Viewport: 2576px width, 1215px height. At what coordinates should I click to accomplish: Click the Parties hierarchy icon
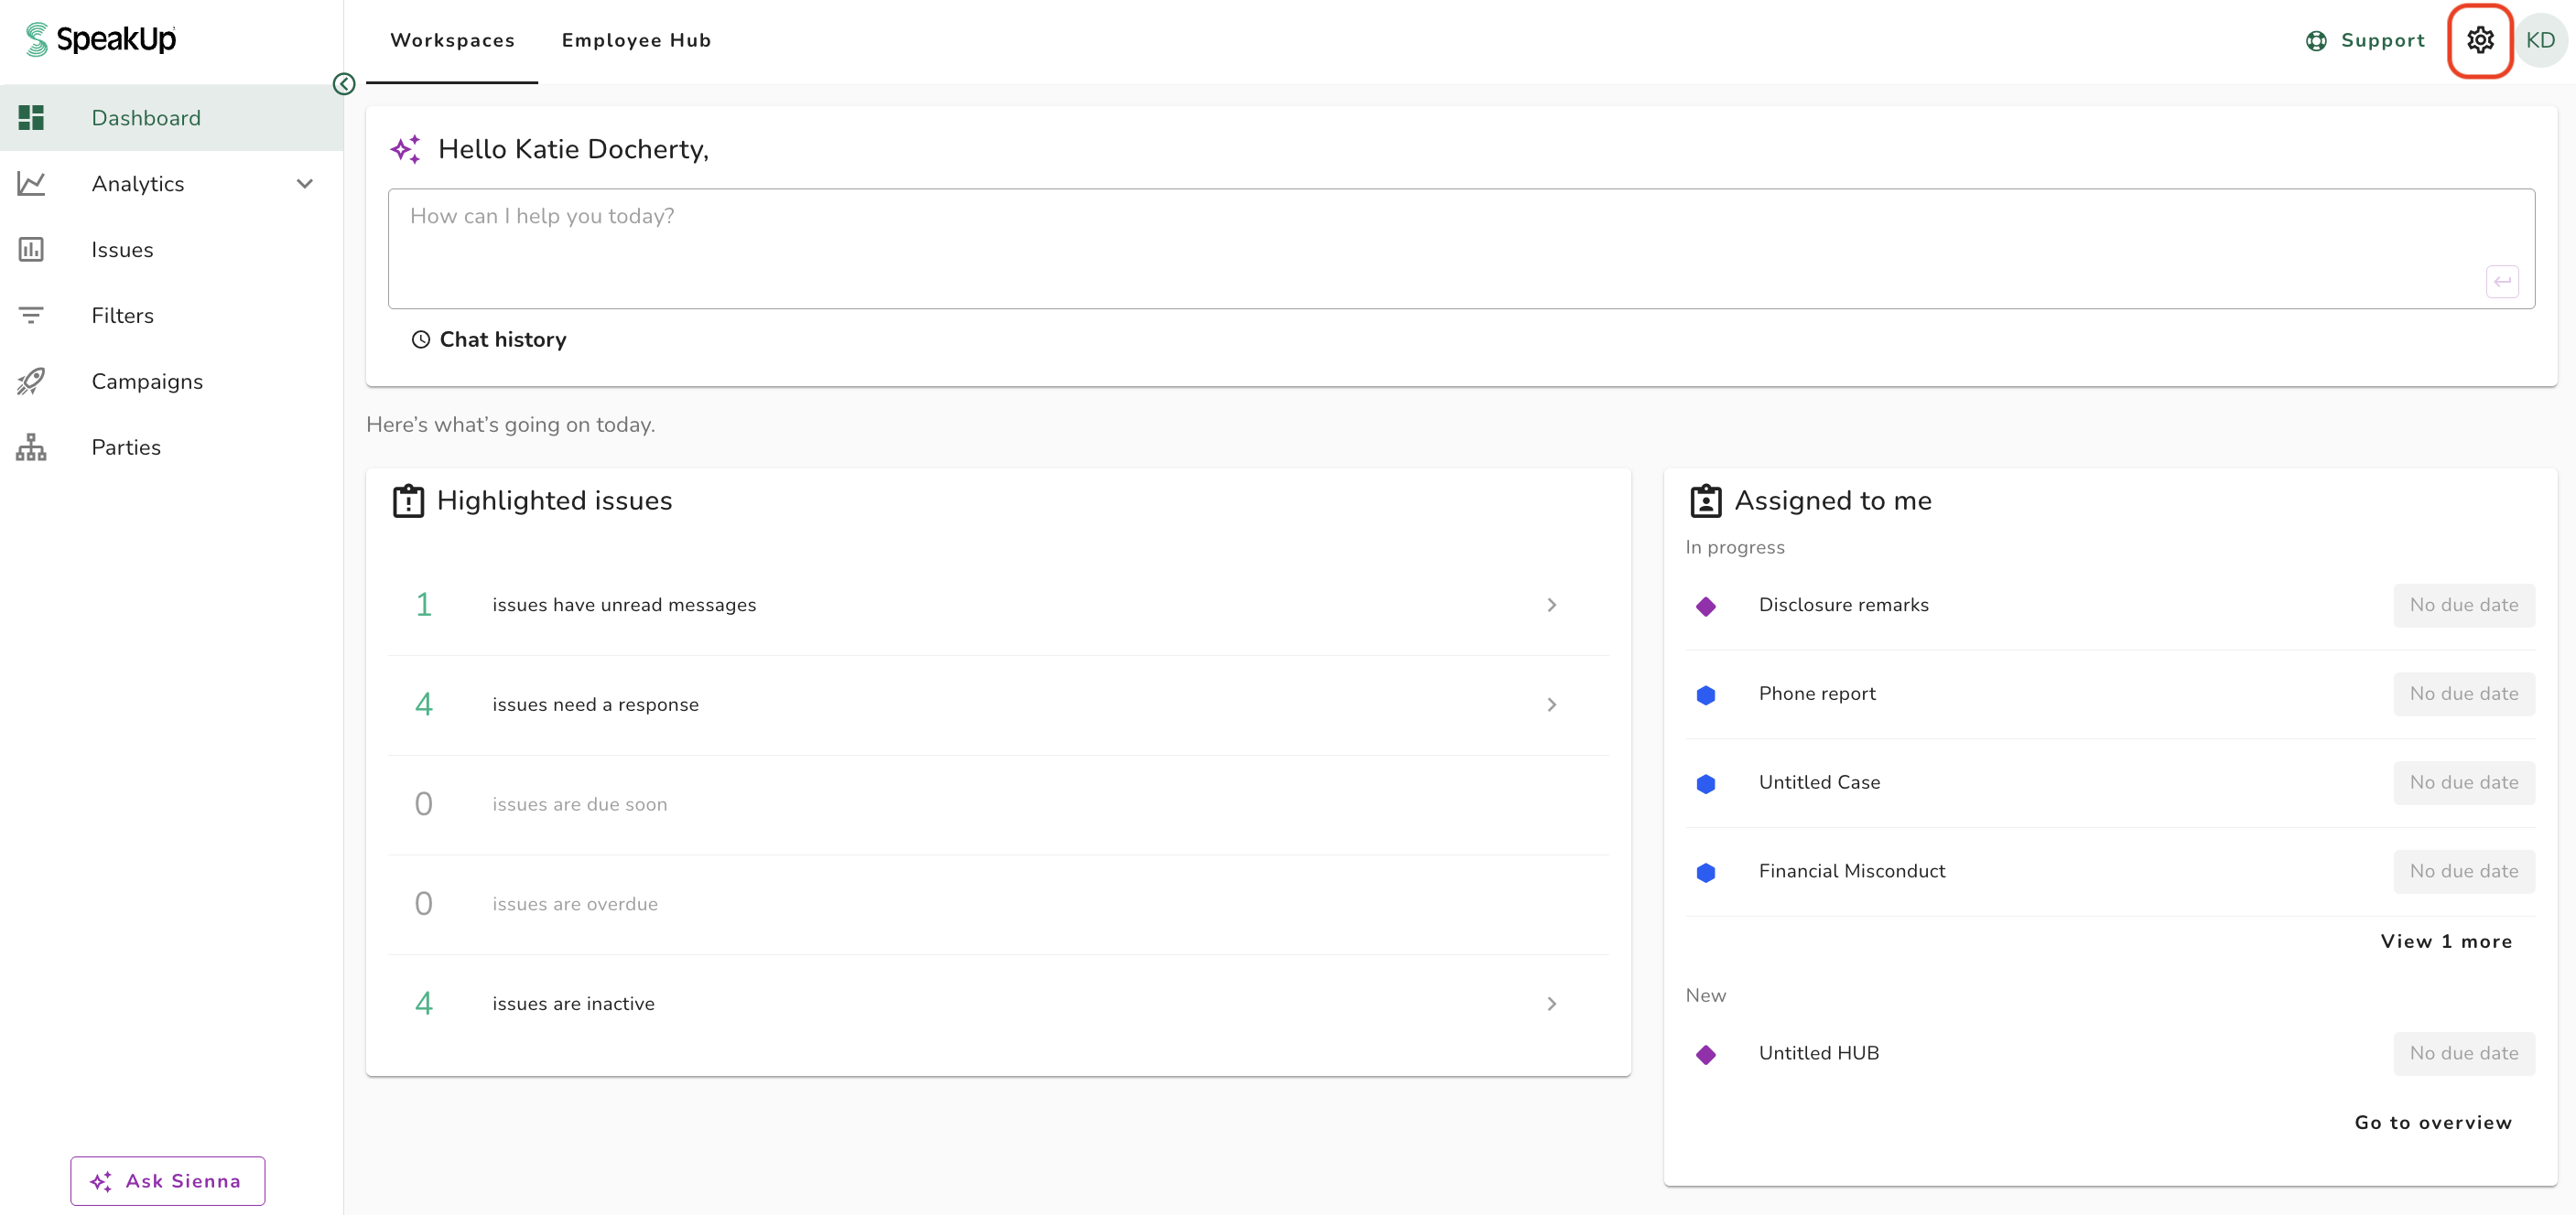tap(31, 447)
